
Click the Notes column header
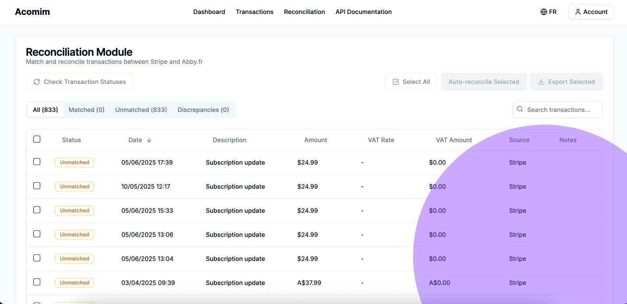pos(568,140)
